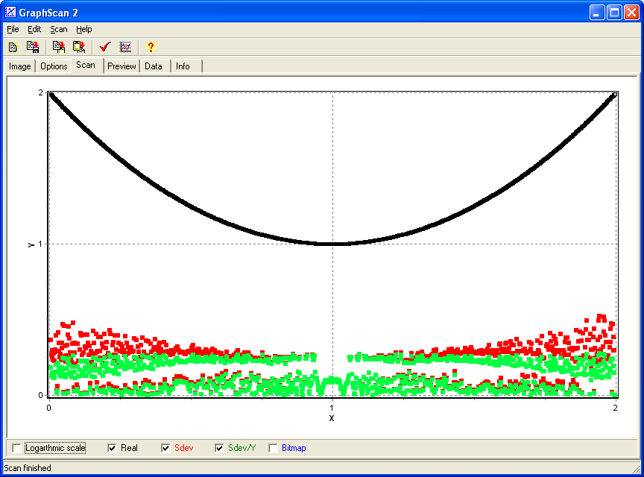The height and width of the screenshot is (477, 644).
Task: Switch to the Preview tab
Action: [x=121, y=66]
